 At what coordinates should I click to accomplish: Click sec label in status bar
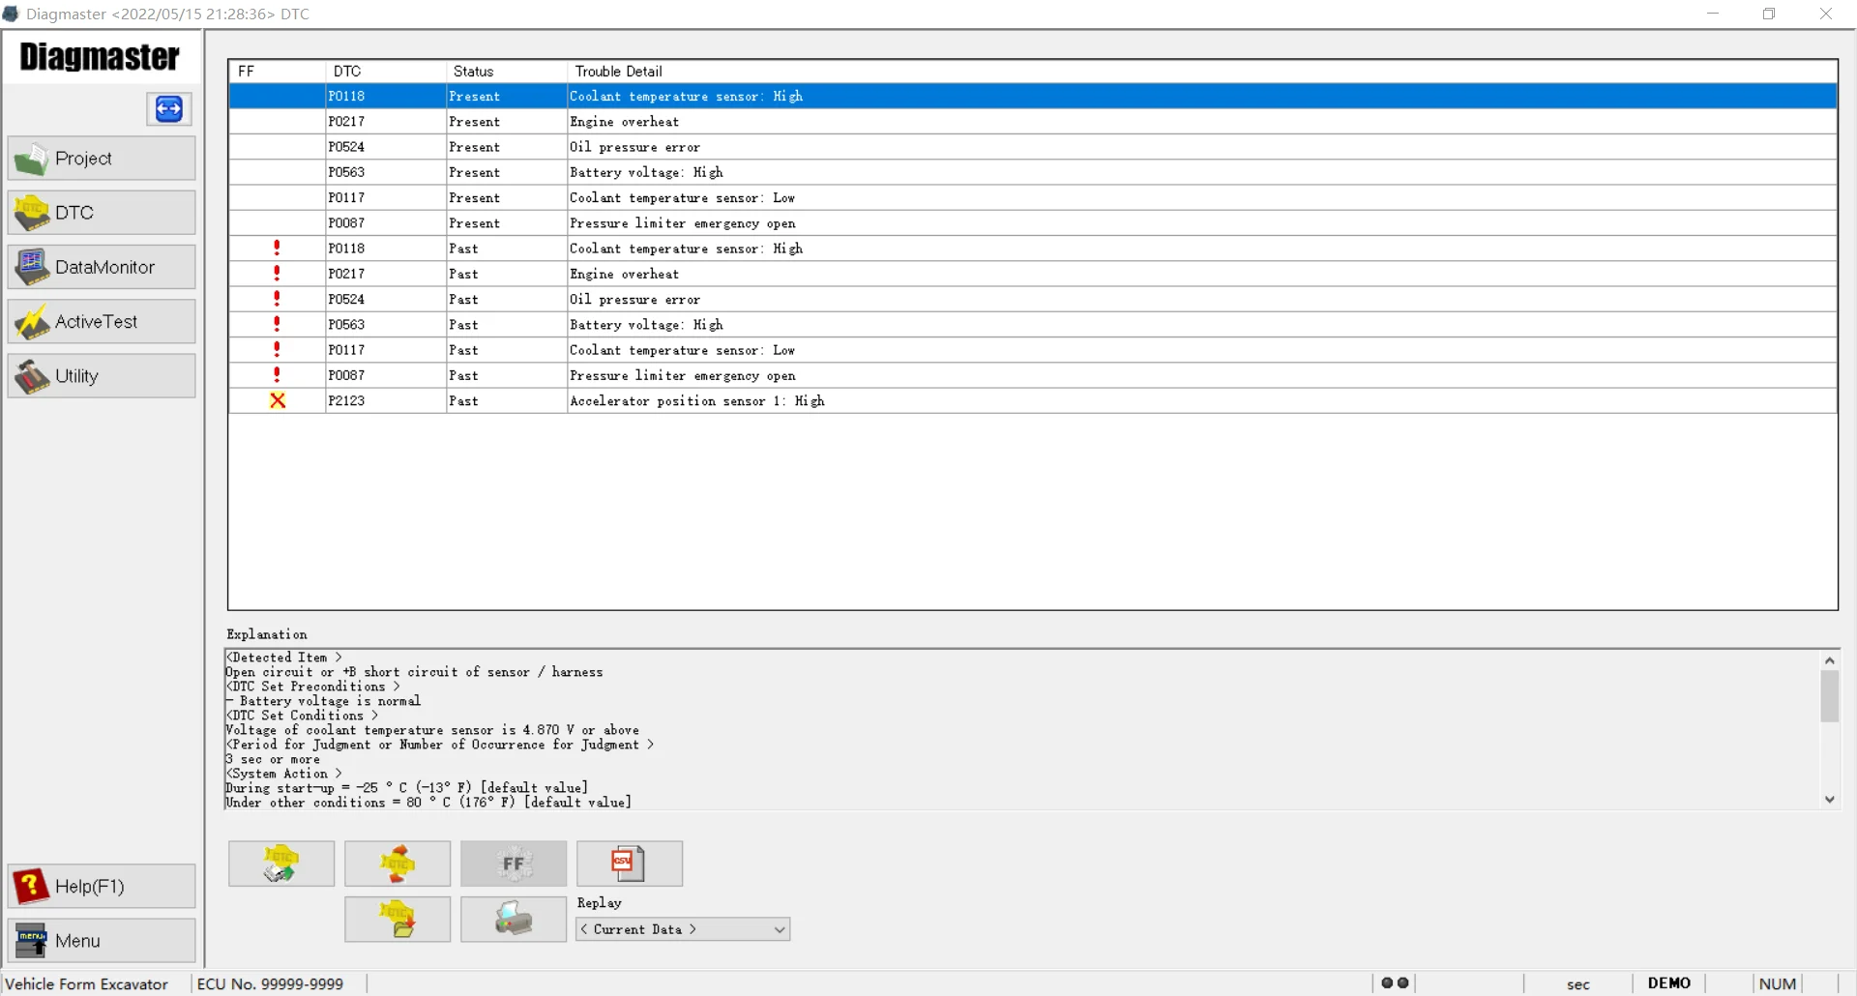tap(1578, 984)
